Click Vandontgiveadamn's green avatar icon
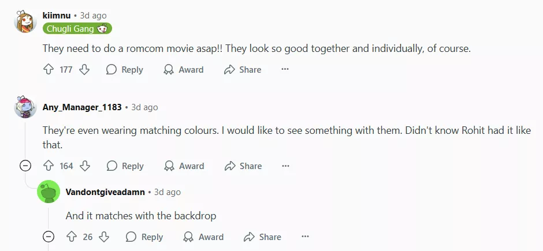This screenshot has height=251, width=543. 49,192
